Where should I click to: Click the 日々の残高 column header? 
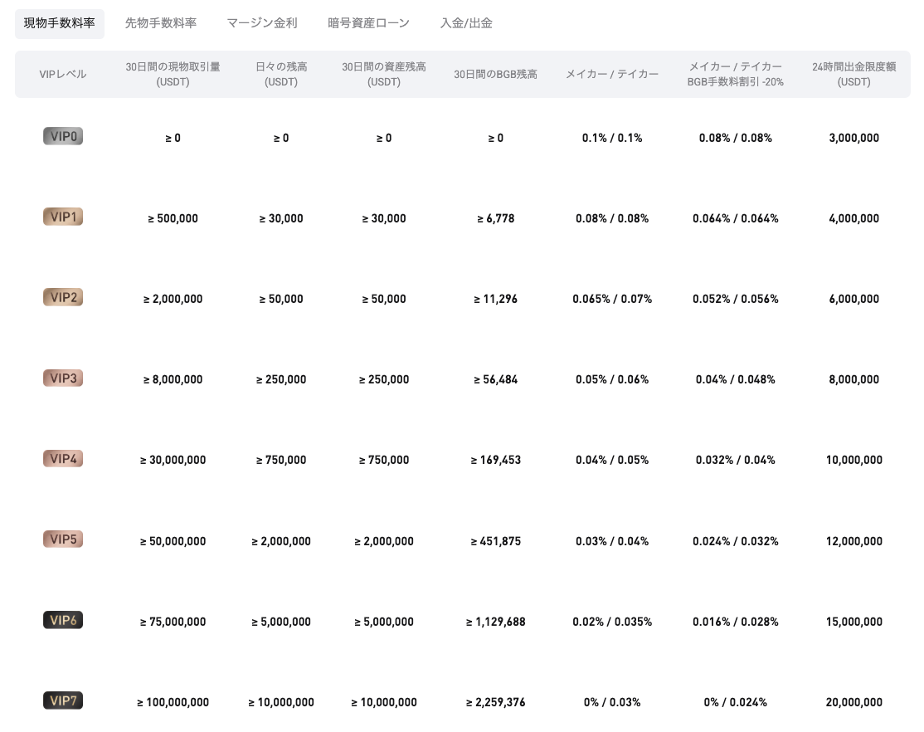[281, 74]
